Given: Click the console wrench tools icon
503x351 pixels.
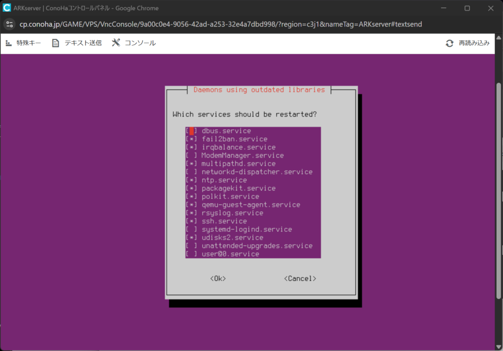Looking at the screenshot, I should pos(116,43).
